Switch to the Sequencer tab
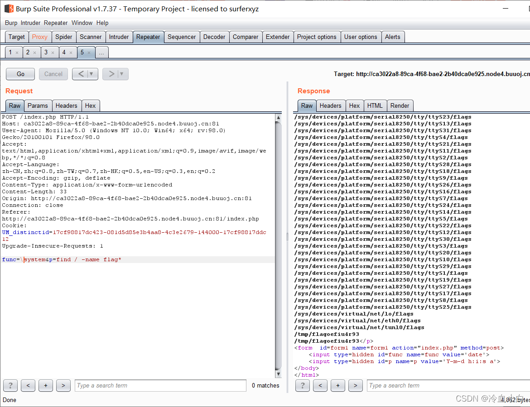530x407 pixels. tap(182, 37)
